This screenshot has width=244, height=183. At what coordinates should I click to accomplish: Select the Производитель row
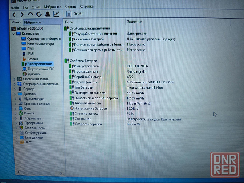click(108, 71)
